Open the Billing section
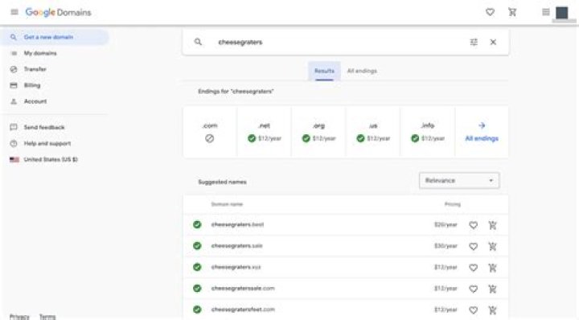Viewport: 579px width, 320px height. tap(31, 85)
